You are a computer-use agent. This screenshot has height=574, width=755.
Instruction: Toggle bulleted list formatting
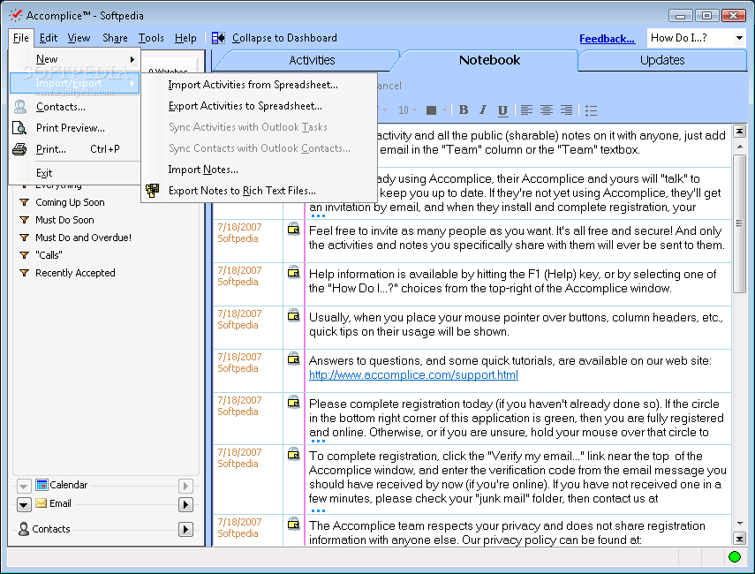point(591,110)
